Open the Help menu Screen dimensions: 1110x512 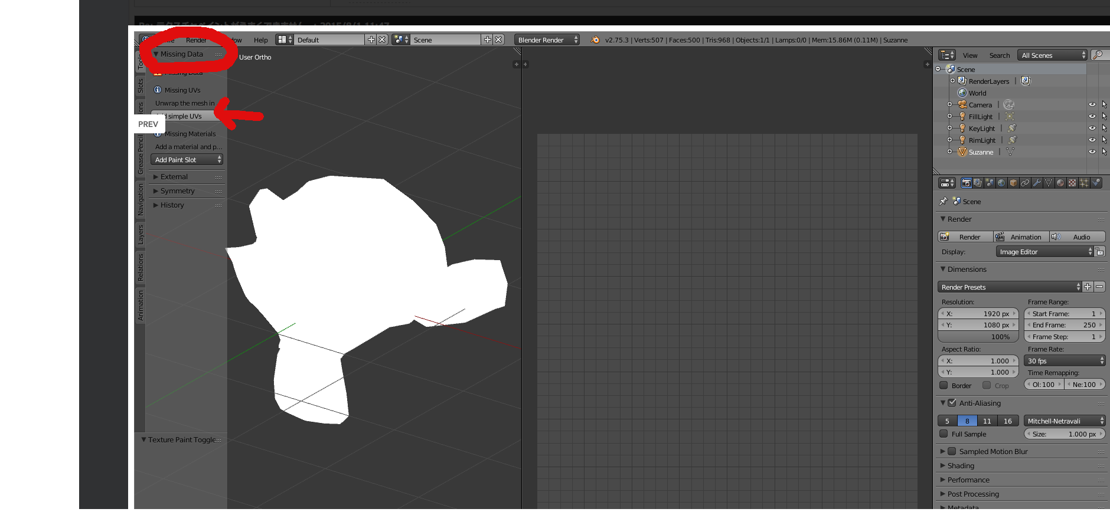click(260, 40)
